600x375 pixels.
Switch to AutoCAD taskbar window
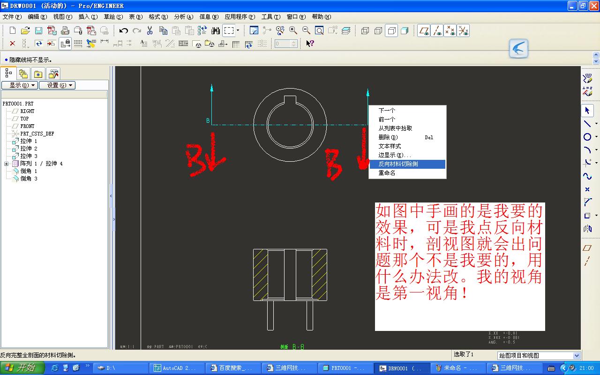pos(177,368)
